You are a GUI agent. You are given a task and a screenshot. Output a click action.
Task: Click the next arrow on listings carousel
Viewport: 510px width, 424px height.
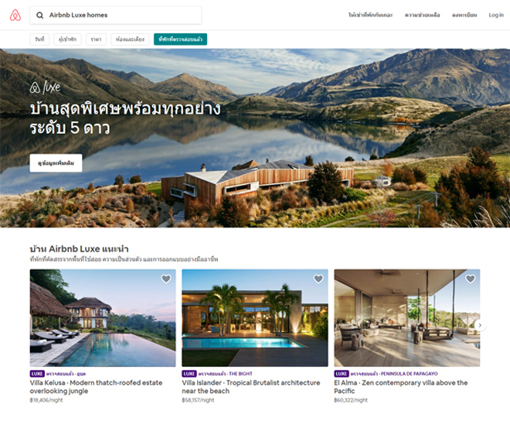480,325
